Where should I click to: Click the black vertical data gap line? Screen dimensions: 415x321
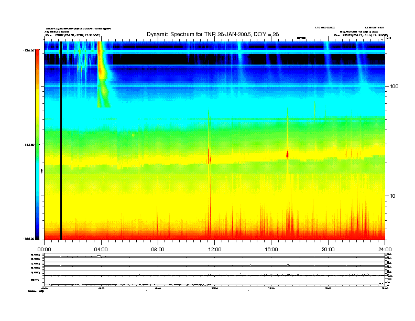(61, 141)
